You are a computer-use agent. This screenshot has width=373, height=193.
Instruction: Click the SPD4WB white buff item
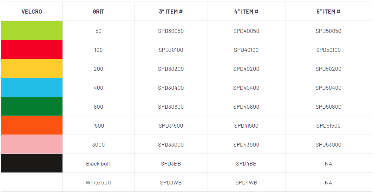(246, 183)
